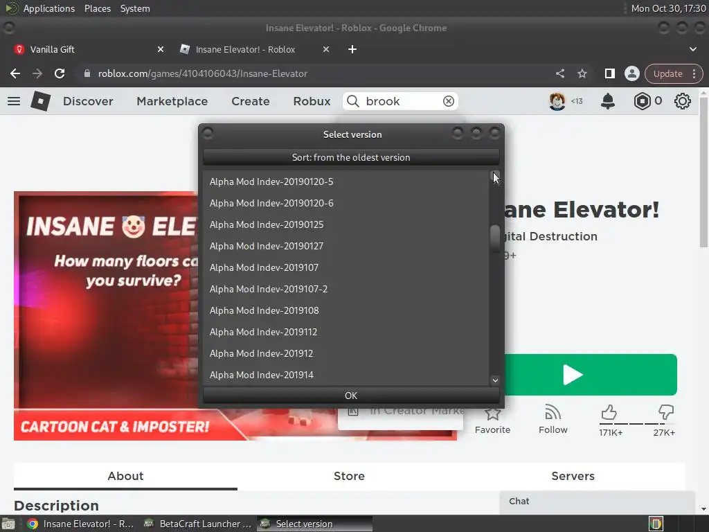
Task: Select Alpha Mod Indev-2019108
Action: [346, 310]
